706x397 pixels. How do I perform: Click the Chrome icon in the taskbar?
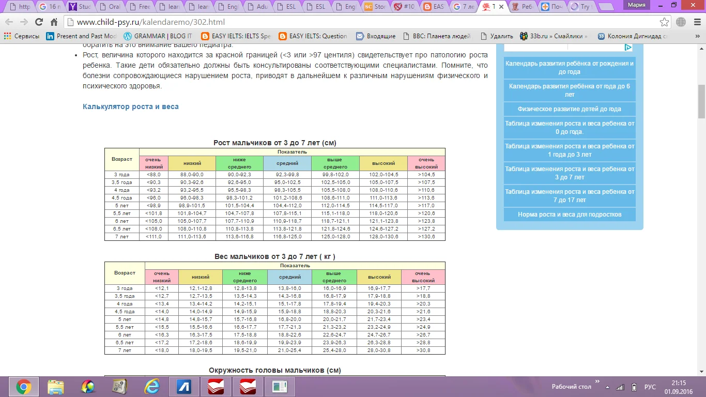pos(23,386)
